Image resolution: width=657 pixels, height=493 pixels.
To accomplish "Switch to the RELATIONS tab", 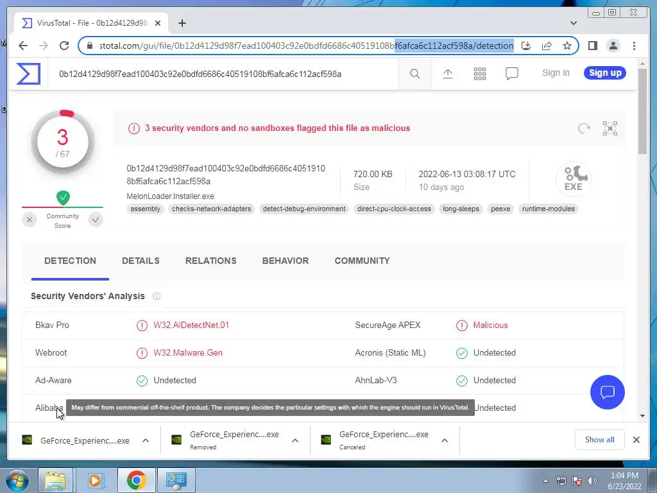I will click(x=210, y=261).
